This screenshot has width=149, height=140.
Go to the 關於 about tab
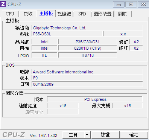coord(123,14)
